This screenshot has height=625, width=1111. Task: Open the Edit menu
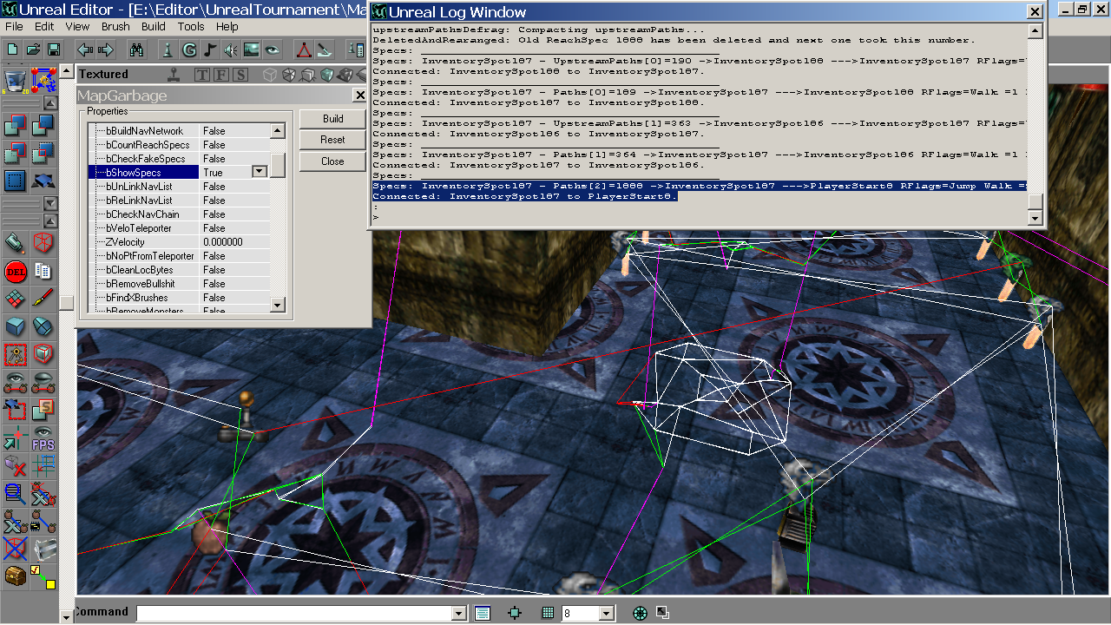pyautogui.click(x=44, y=27)
